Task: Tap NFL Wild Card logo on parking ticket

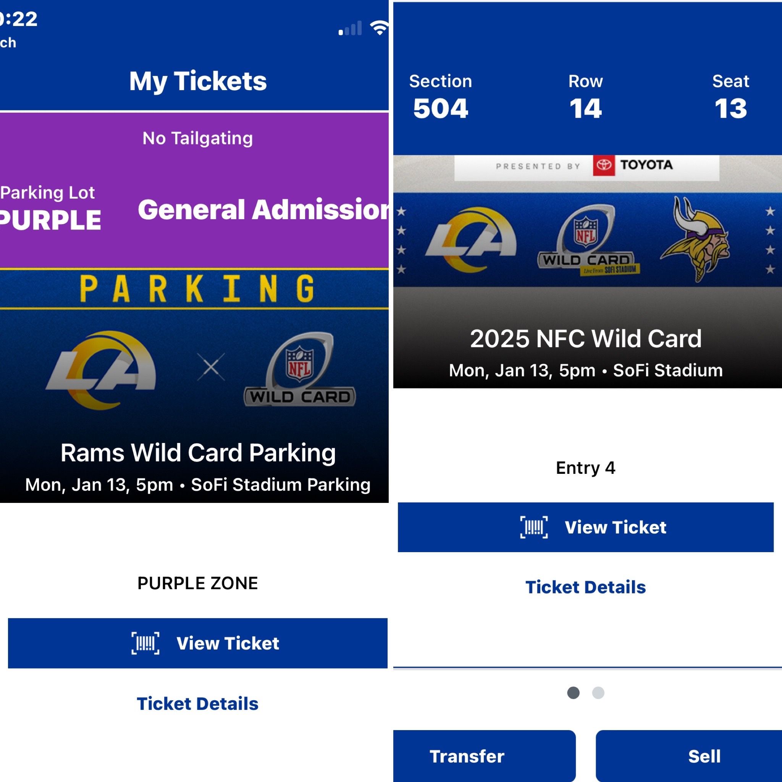Action: 300,369
